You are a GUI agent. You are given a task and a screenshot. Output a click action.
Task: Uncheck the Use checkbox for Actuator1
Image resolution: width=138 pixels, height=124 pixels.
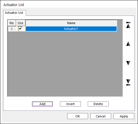point(21,28)
